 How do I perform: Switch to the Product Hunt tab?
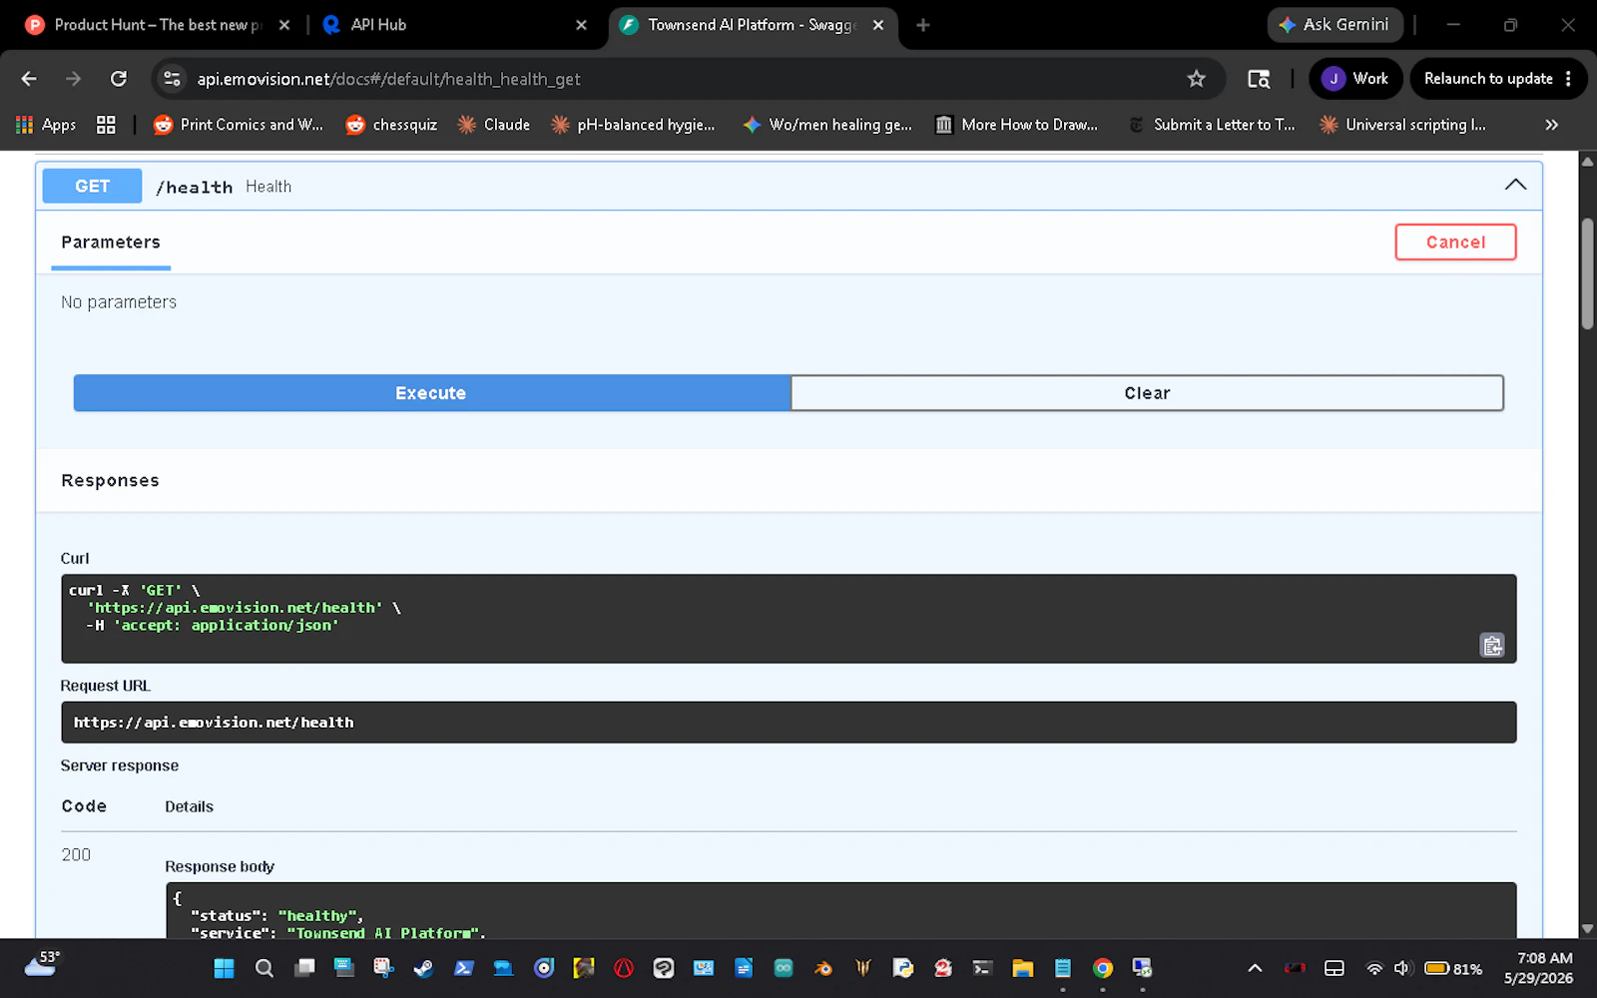point(157,25)
